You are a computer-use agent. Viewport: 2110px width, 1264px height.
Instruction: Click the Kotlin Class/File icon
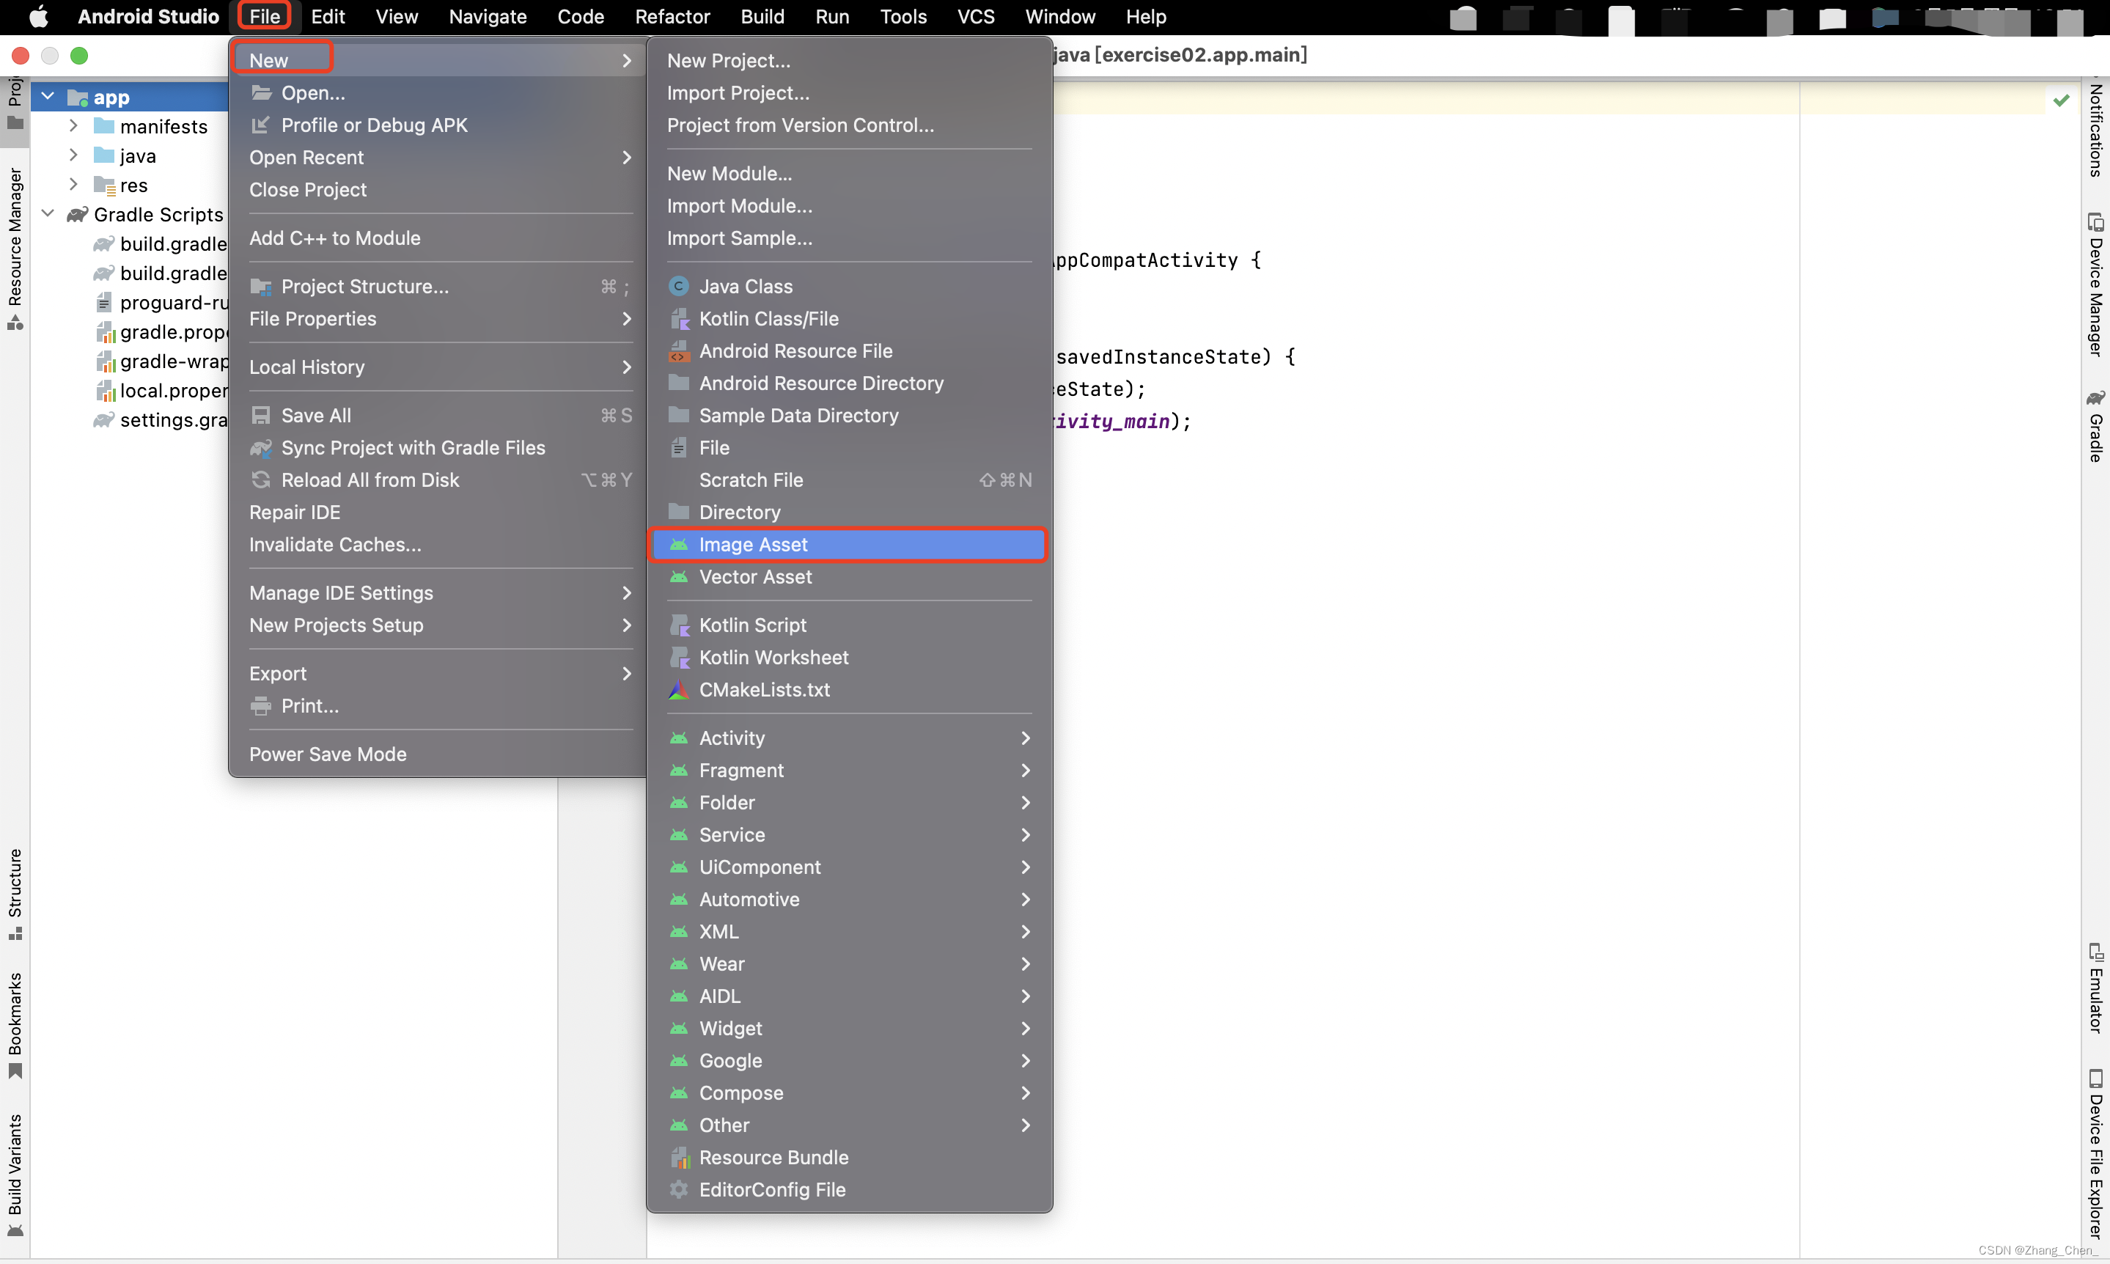[679, 318]
